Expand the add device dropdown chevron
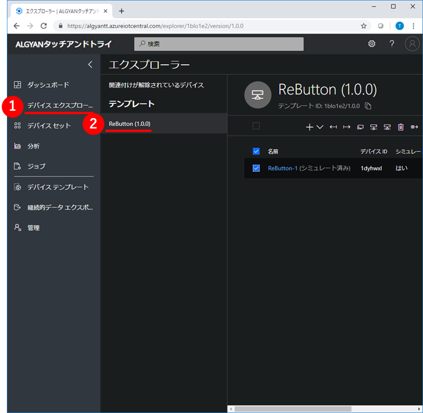 click(x=320, y=127)
